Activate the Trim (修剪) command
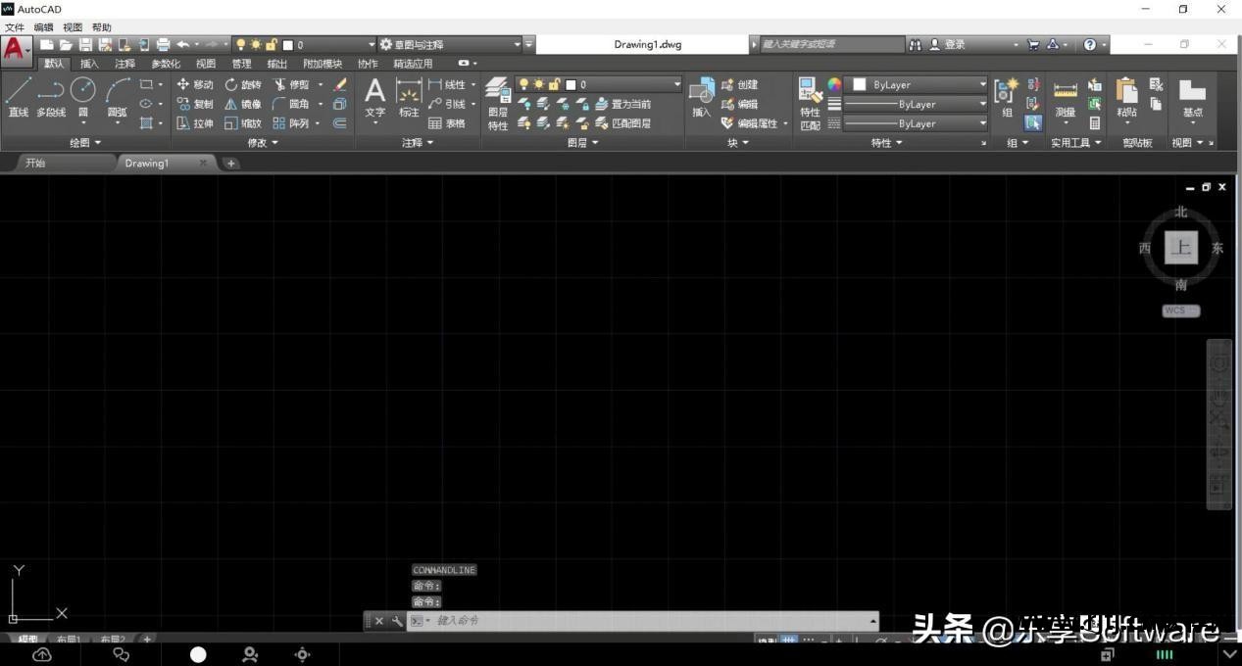Screen dimensions: 1242x666 pos(292,84)
